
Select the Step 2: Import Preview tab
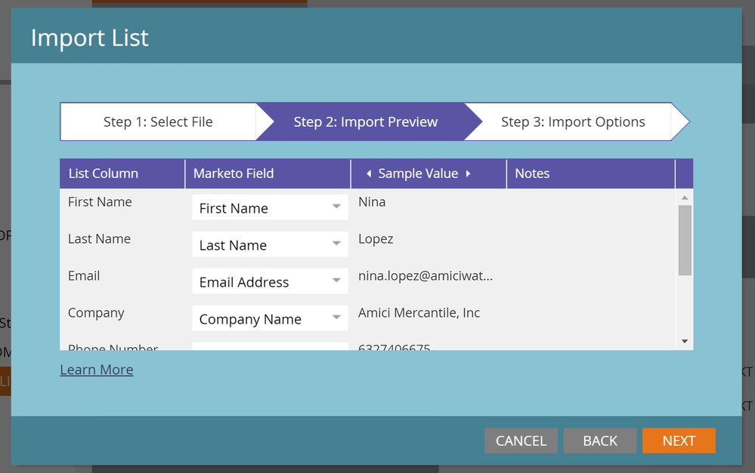[x=365, y=122]
